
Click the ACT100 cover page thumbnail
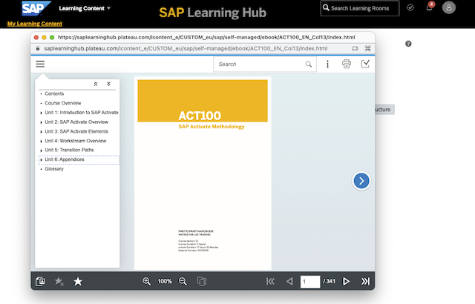point(203,173)
